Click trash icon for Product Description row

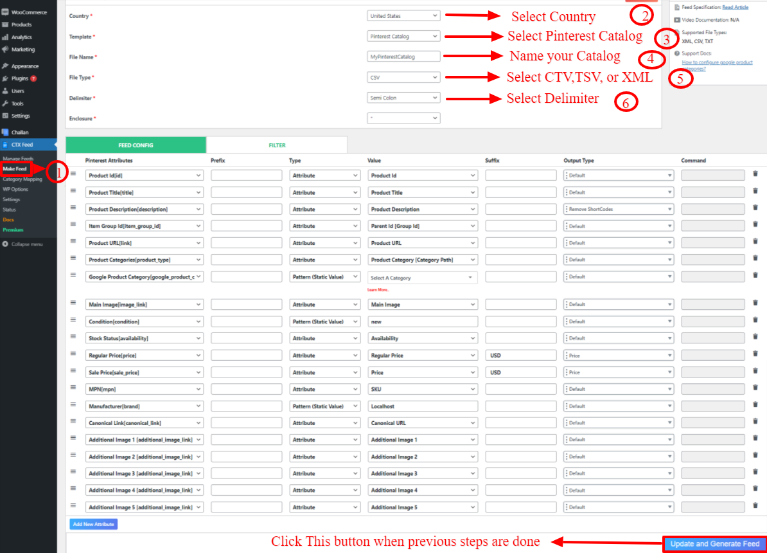click(755, 208)
